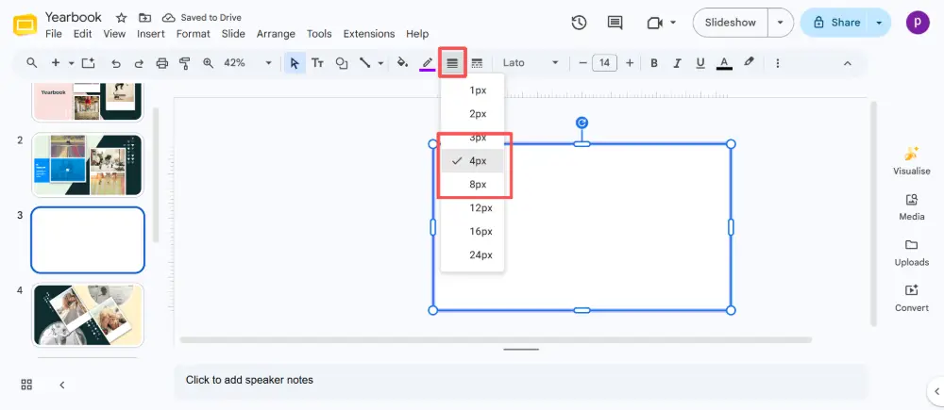Select slide 2 thumbnail
944x410 pixels.
tap(88, 165)
